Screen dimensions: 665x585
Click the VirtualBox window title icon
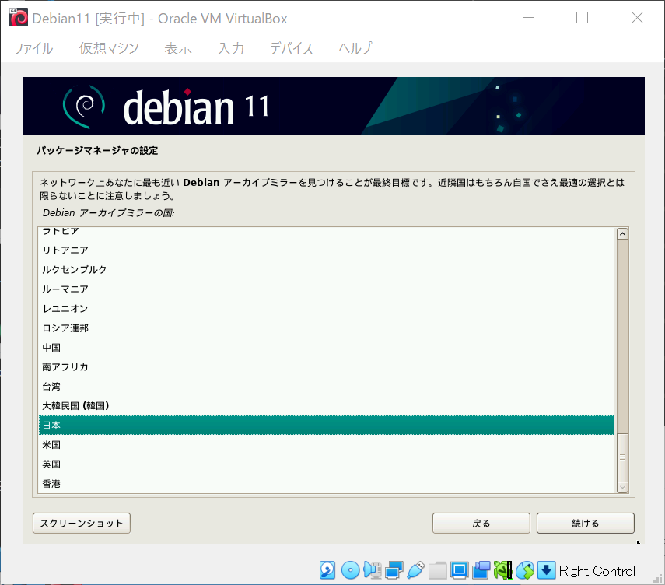tap(19, 18)
